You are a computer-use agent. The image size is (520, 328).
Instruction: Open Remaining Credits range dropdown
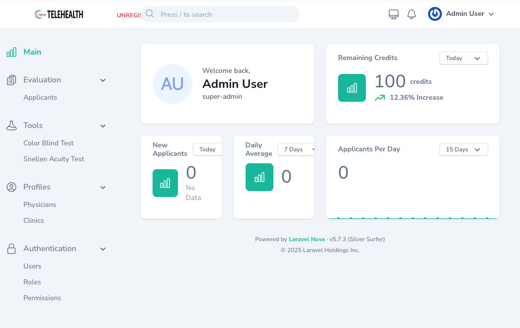coord(463,58)
